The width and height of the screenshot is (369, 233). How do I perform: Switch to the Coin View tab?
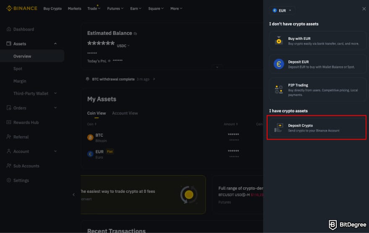click(96, 113)
